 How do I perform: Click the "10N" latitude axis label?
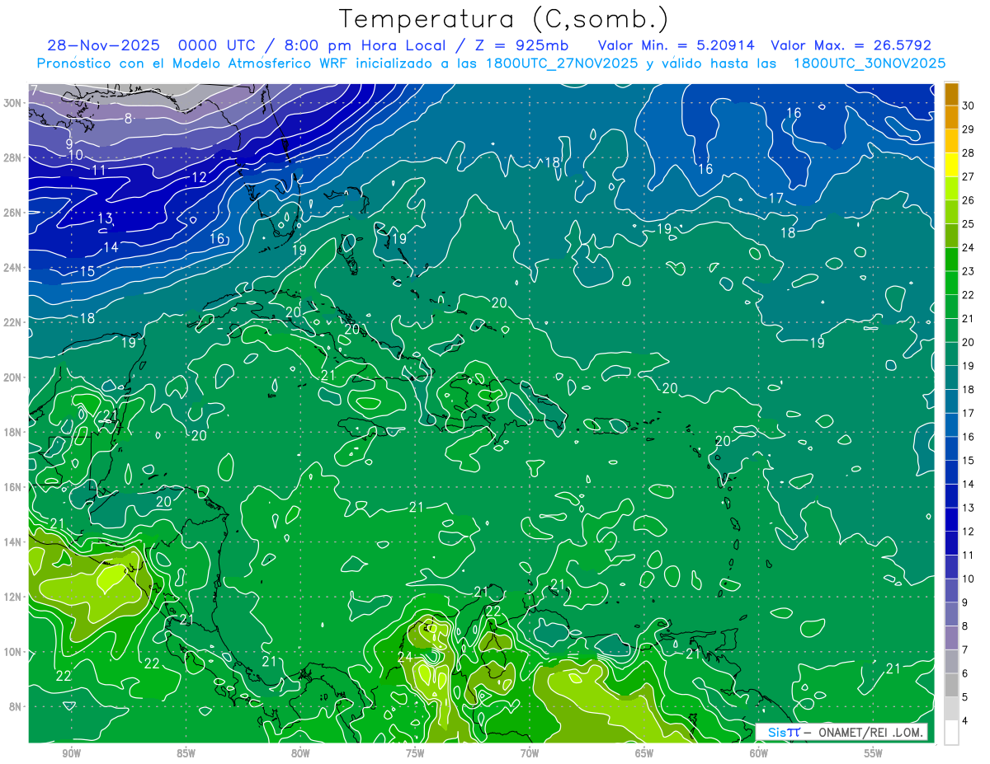pos(13,652)
